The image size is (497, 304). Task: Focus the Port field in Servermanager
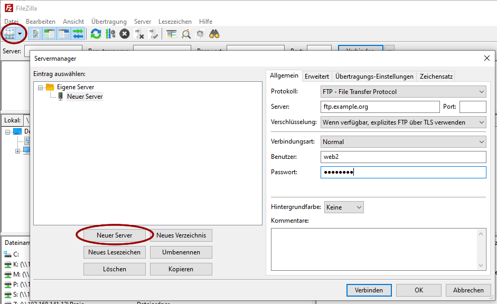(473, 107)
